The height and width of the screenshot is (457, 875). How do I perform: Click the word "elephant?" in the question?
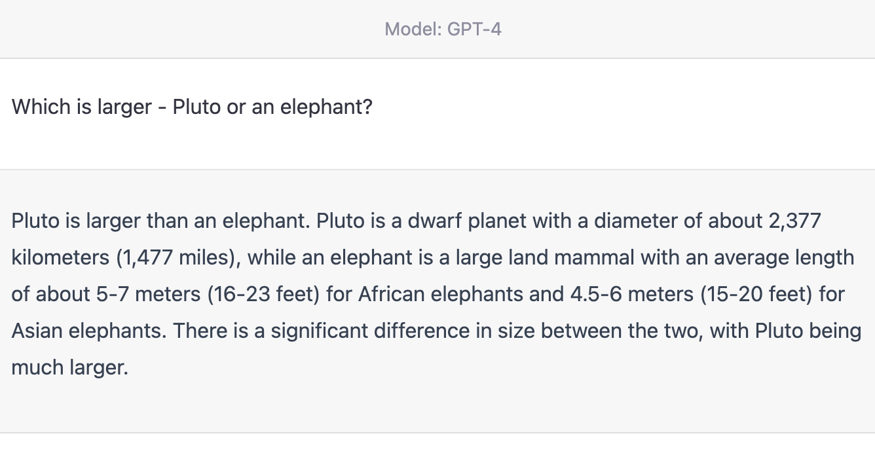pyautogui.click(x=326, y=107)
